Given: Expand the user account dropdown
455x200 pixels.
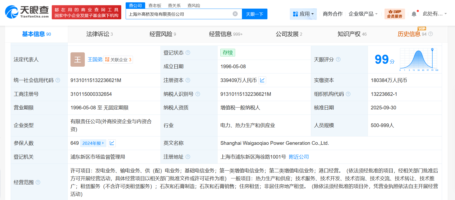Looking at the screenshot, I should [x=434, y=14].
